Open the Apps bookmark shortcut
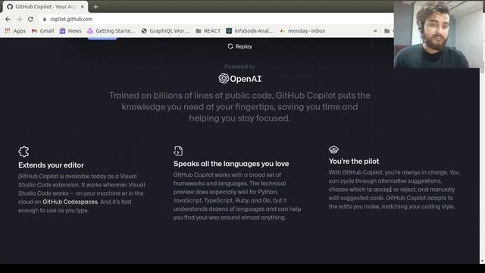The width and height of the screenshot is (485, 273). click(15, 31)
